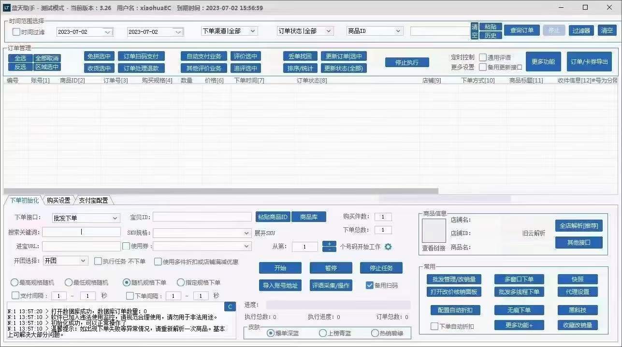Expand the 订单状态|全部 dropdown
Screen dimensions: 622x347
coord(305,31)
